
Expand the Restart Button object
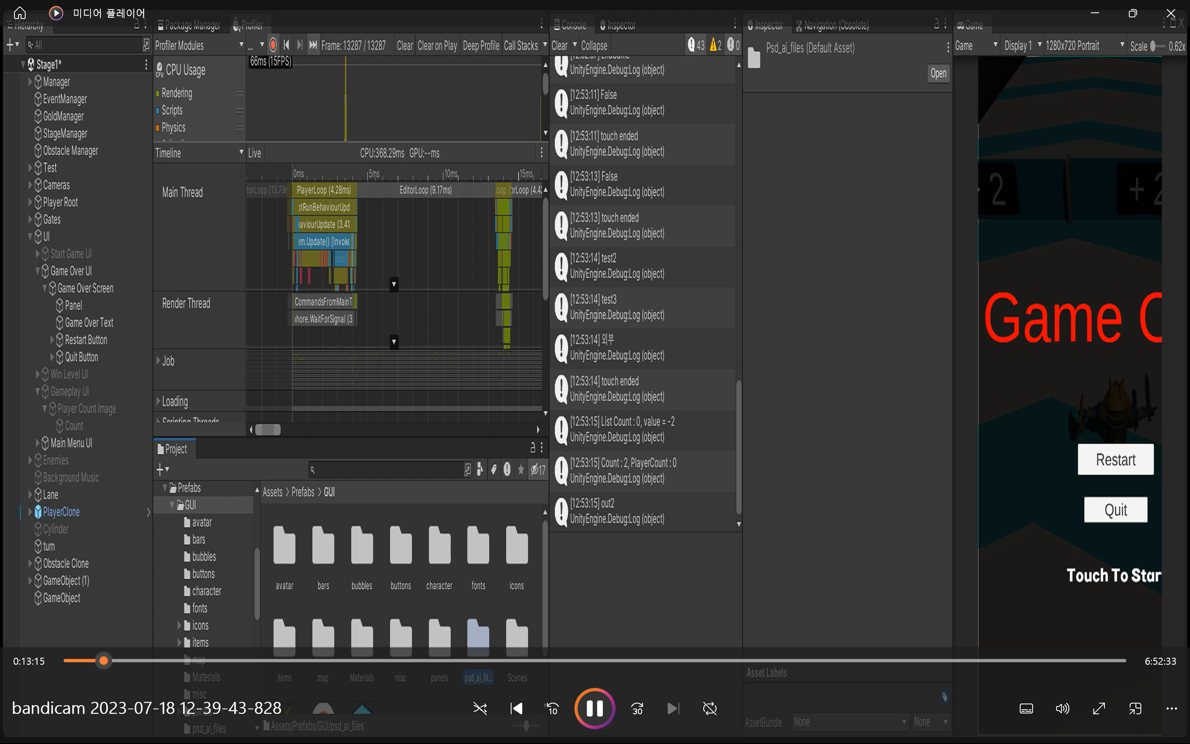52,340
